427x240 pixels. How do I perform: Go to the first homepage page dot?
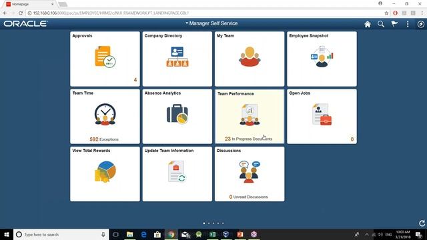click(x=204, y=223)
